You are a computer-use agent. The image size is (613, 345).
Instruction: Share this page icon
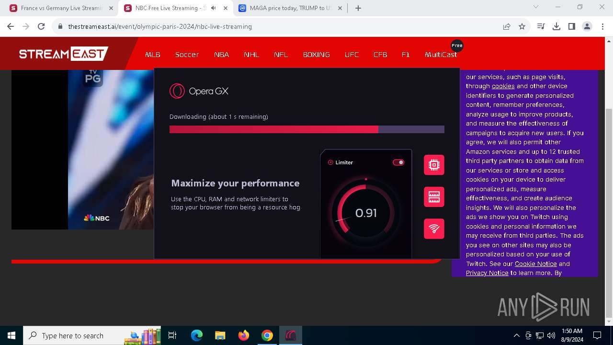coord(507,26)
